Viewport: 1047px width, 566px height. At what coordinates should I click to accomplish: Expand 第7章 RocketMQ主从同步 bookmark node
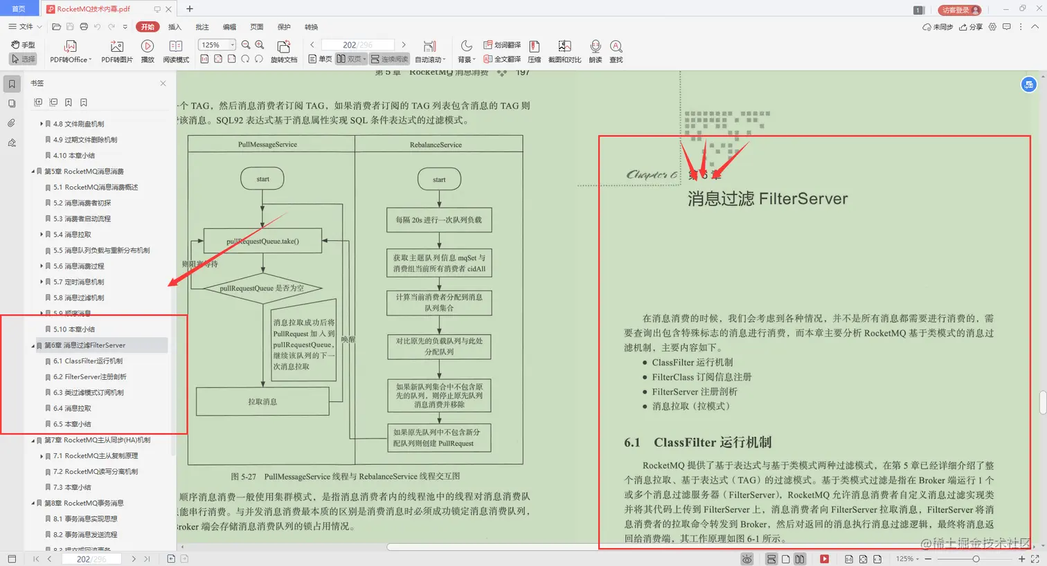(x=33, y=440)
